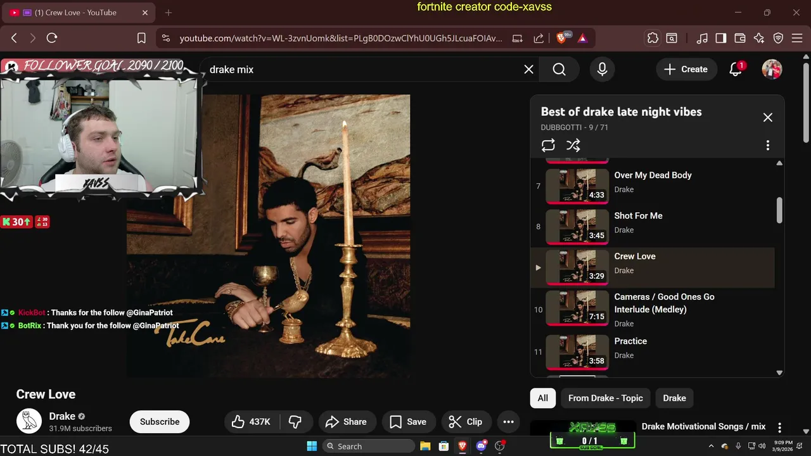Click the taskbar Search box
811x456 pixels.
click(368, 446)
